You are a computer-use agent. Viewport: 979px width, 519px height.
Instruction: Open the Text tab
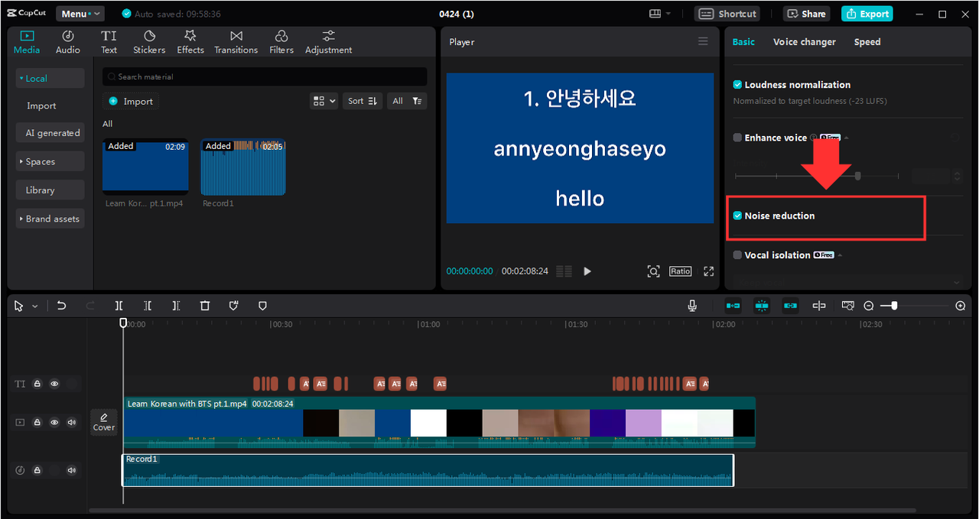coord(109,42)
